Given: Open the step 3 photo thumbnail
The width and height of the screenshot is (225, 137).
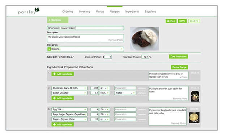Looking at the screenshot, I should [x=194, y=118].
